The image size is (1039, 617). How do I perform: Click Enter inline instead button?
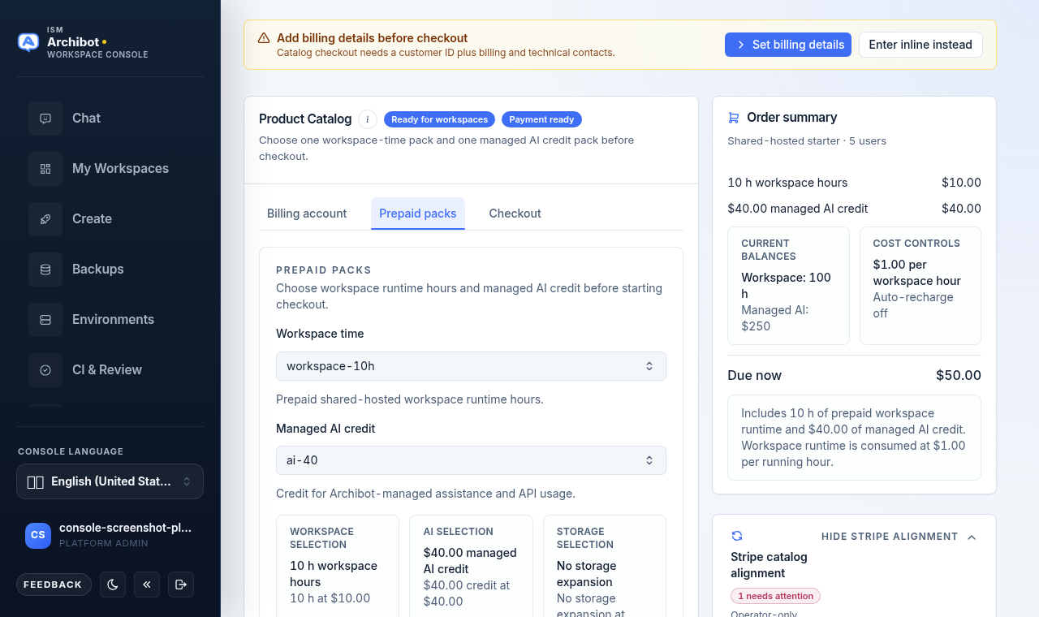point(920,45)
